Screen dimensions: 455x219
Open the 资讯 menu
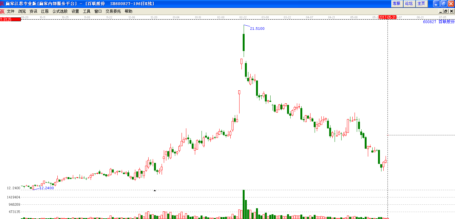[34, 11]
